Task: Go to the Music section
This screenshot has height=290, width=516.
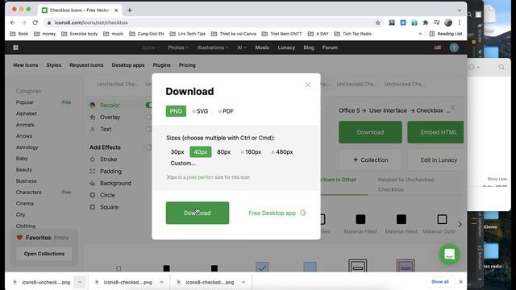Action: (x=262, y=48)
